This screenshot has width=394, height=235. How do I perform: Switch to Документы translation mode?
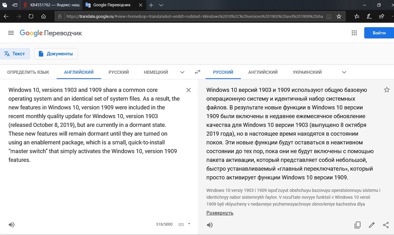coord(56,54)
